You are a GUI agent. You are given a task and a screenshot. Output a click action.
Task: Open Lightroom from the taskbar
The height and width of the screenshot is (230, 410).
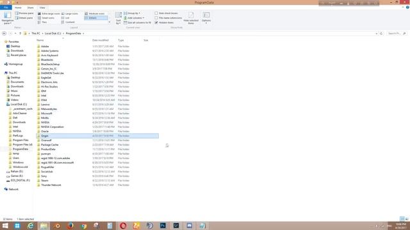pyautogui.click(x=176, y=226)
